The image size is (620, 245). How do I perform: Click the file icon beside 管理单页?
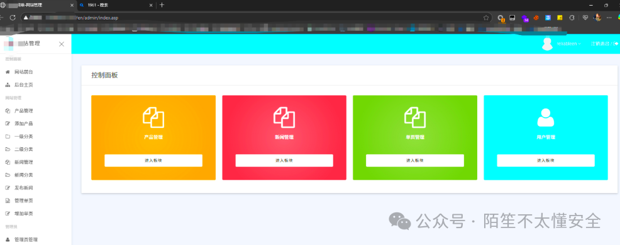(x=8, y=201)
